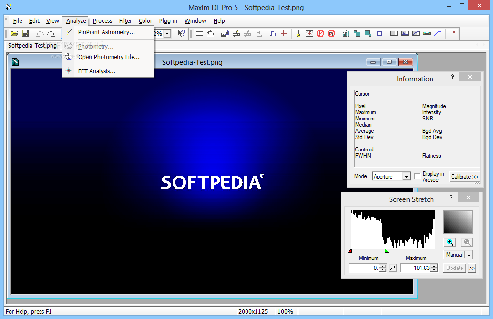The height and width of the screenshot is (319, 493).
Task: Click the ruler with document toolbar icon
Action: [x=225, y=34]
